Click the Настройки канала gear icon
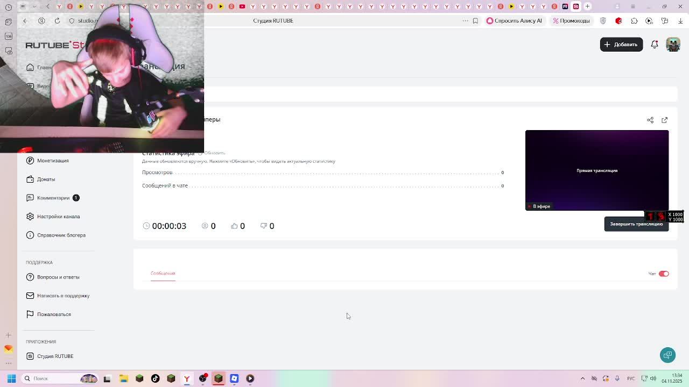Viewport: 689px width, 387px height. [x=30, y=217]
